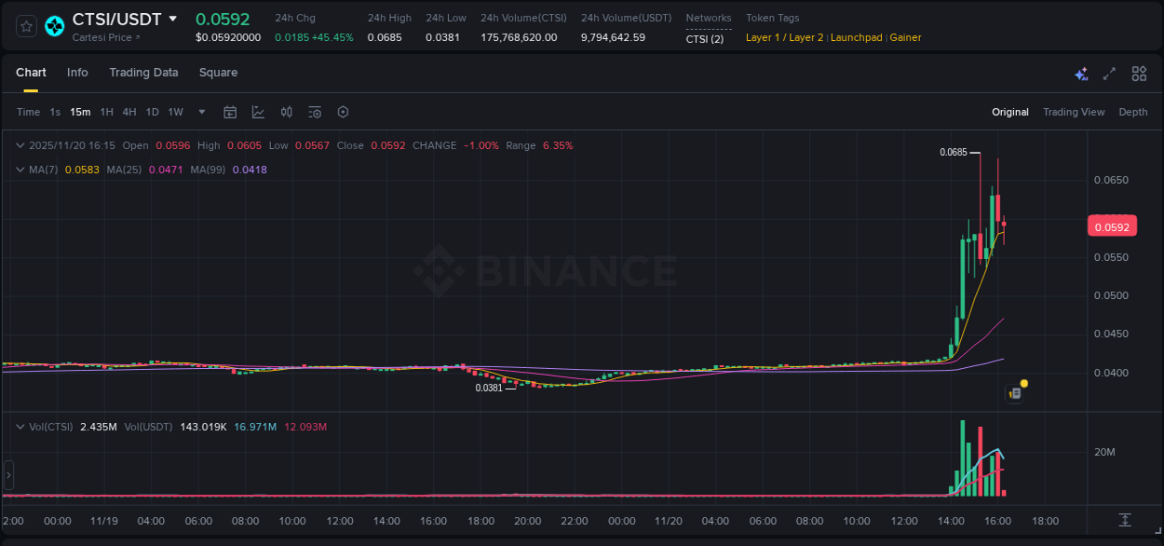The width and height of the screenshot is (1164, 546).
Task: Open the CTSI/USDT pair dropdown
Action: [x=173, y=19]
